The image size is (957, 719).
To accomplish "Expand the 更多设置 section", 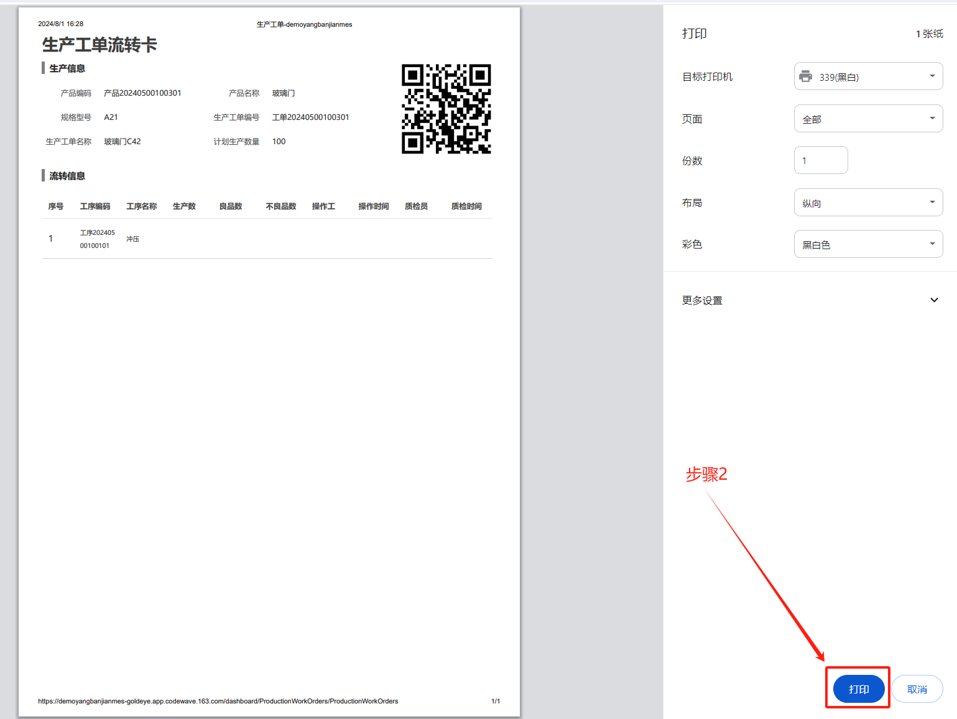I will [x=810, y=300].
